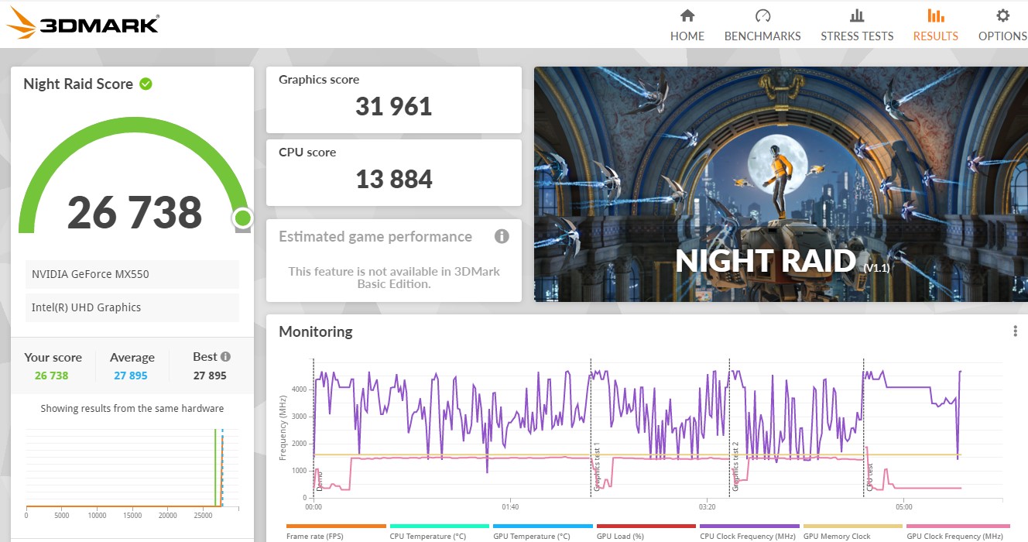Click "Showing results from the same hardware" caption

coord(132,408)
